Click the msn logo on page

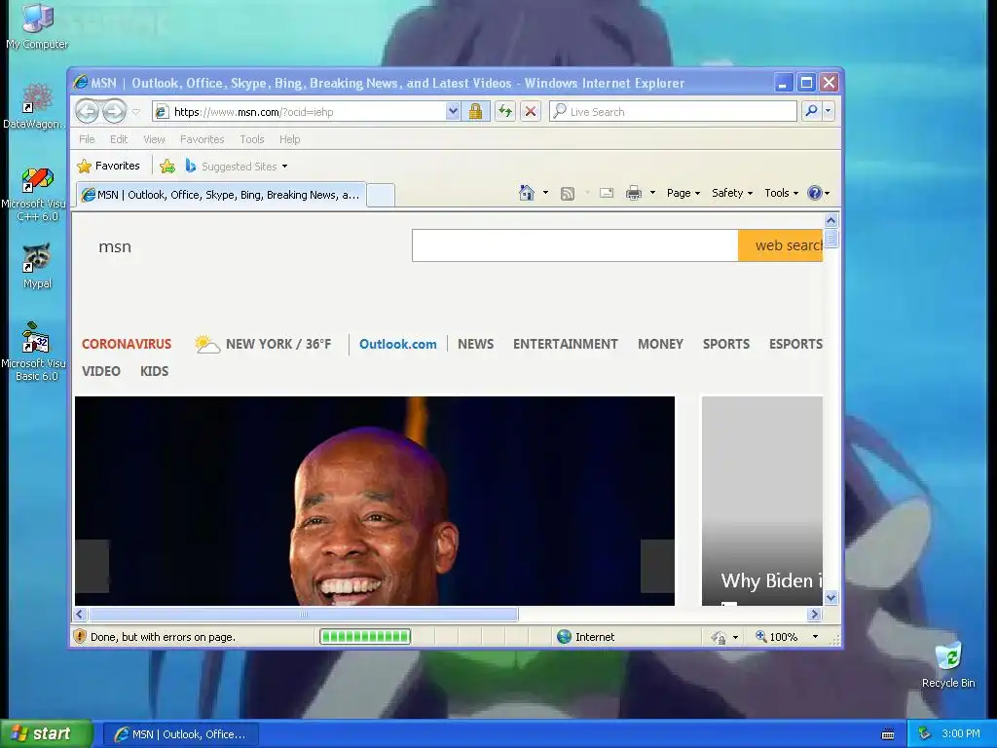click(x=115, y=246)
